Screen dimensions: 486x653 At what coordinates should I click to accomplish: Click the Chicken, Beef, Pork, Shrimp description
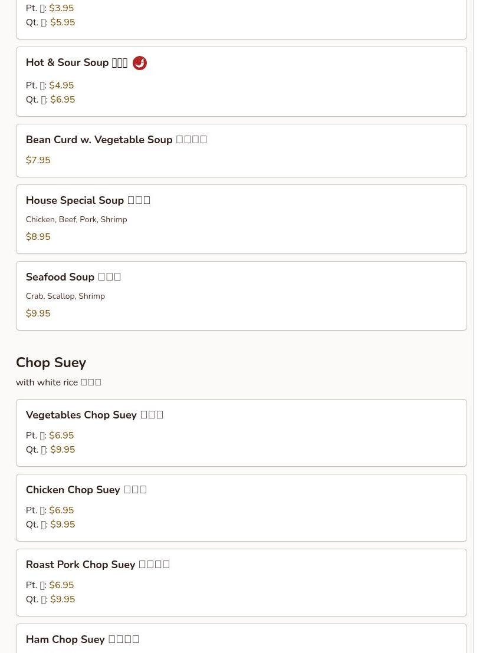point(76,219)
